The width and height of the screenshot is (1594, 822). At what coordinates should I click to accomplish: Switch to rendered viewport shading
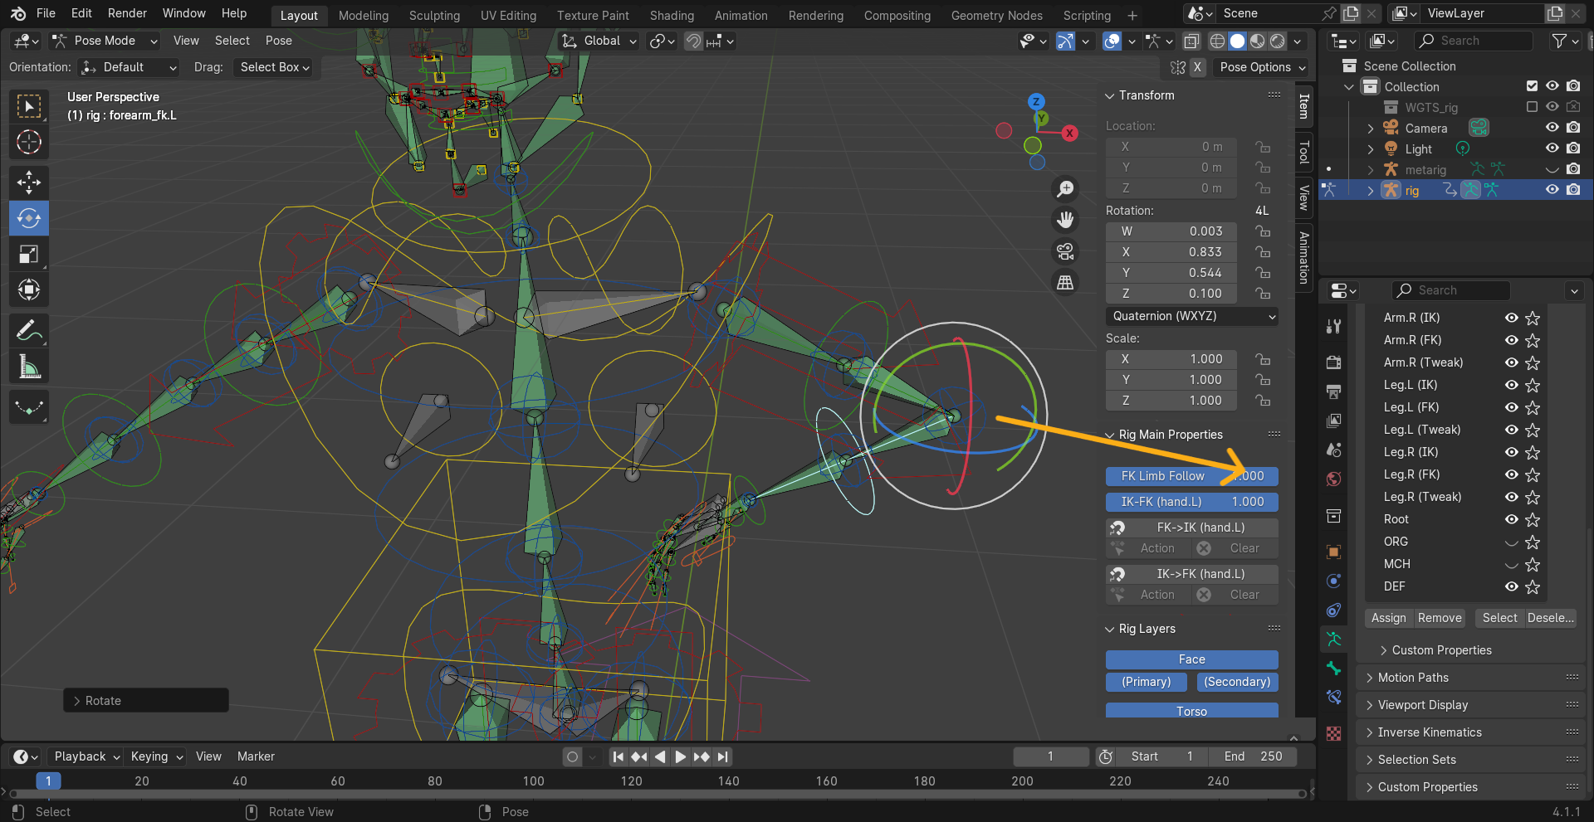tap(1278, 41)
